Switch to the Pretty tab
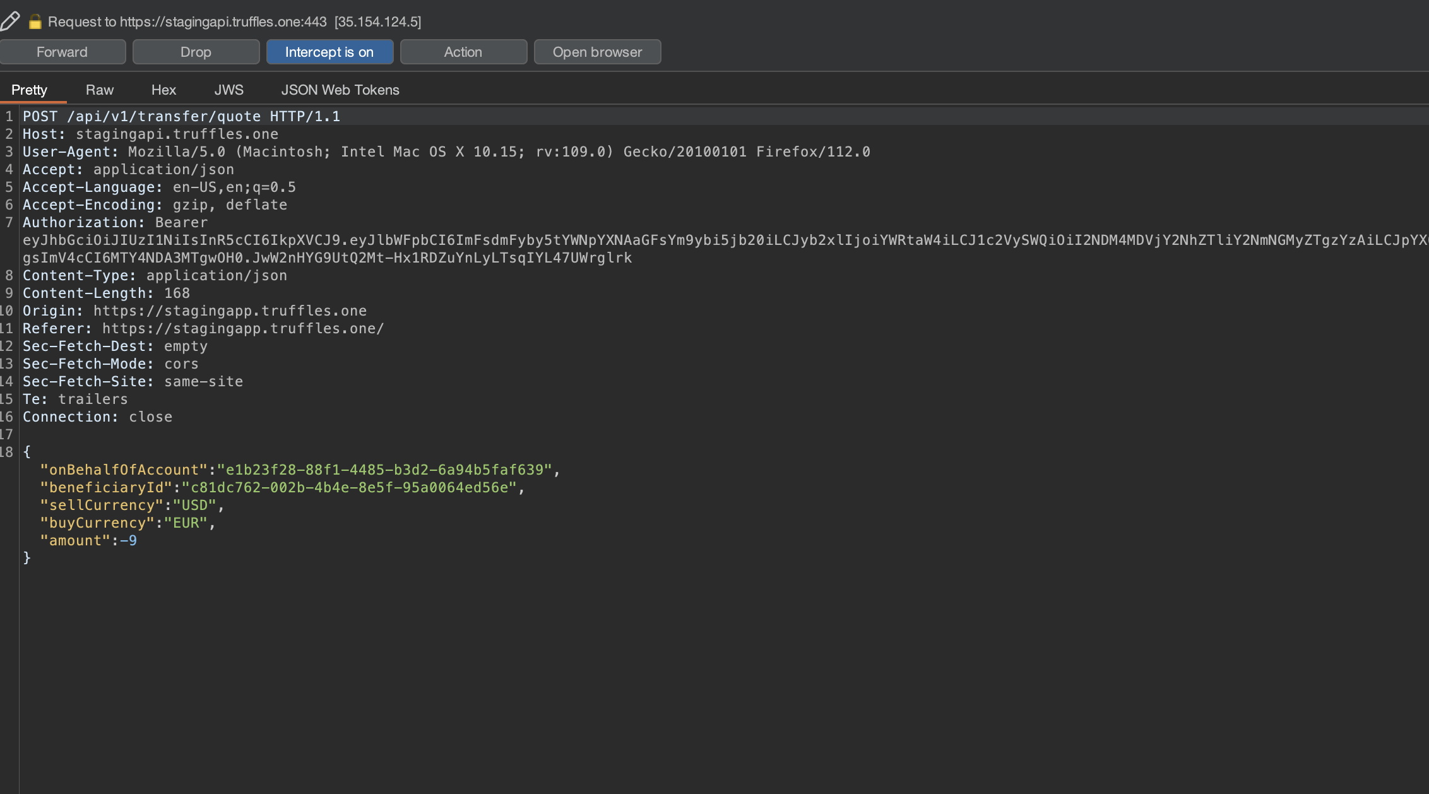The image size is (1429, 794). click(x=29, y=90)
